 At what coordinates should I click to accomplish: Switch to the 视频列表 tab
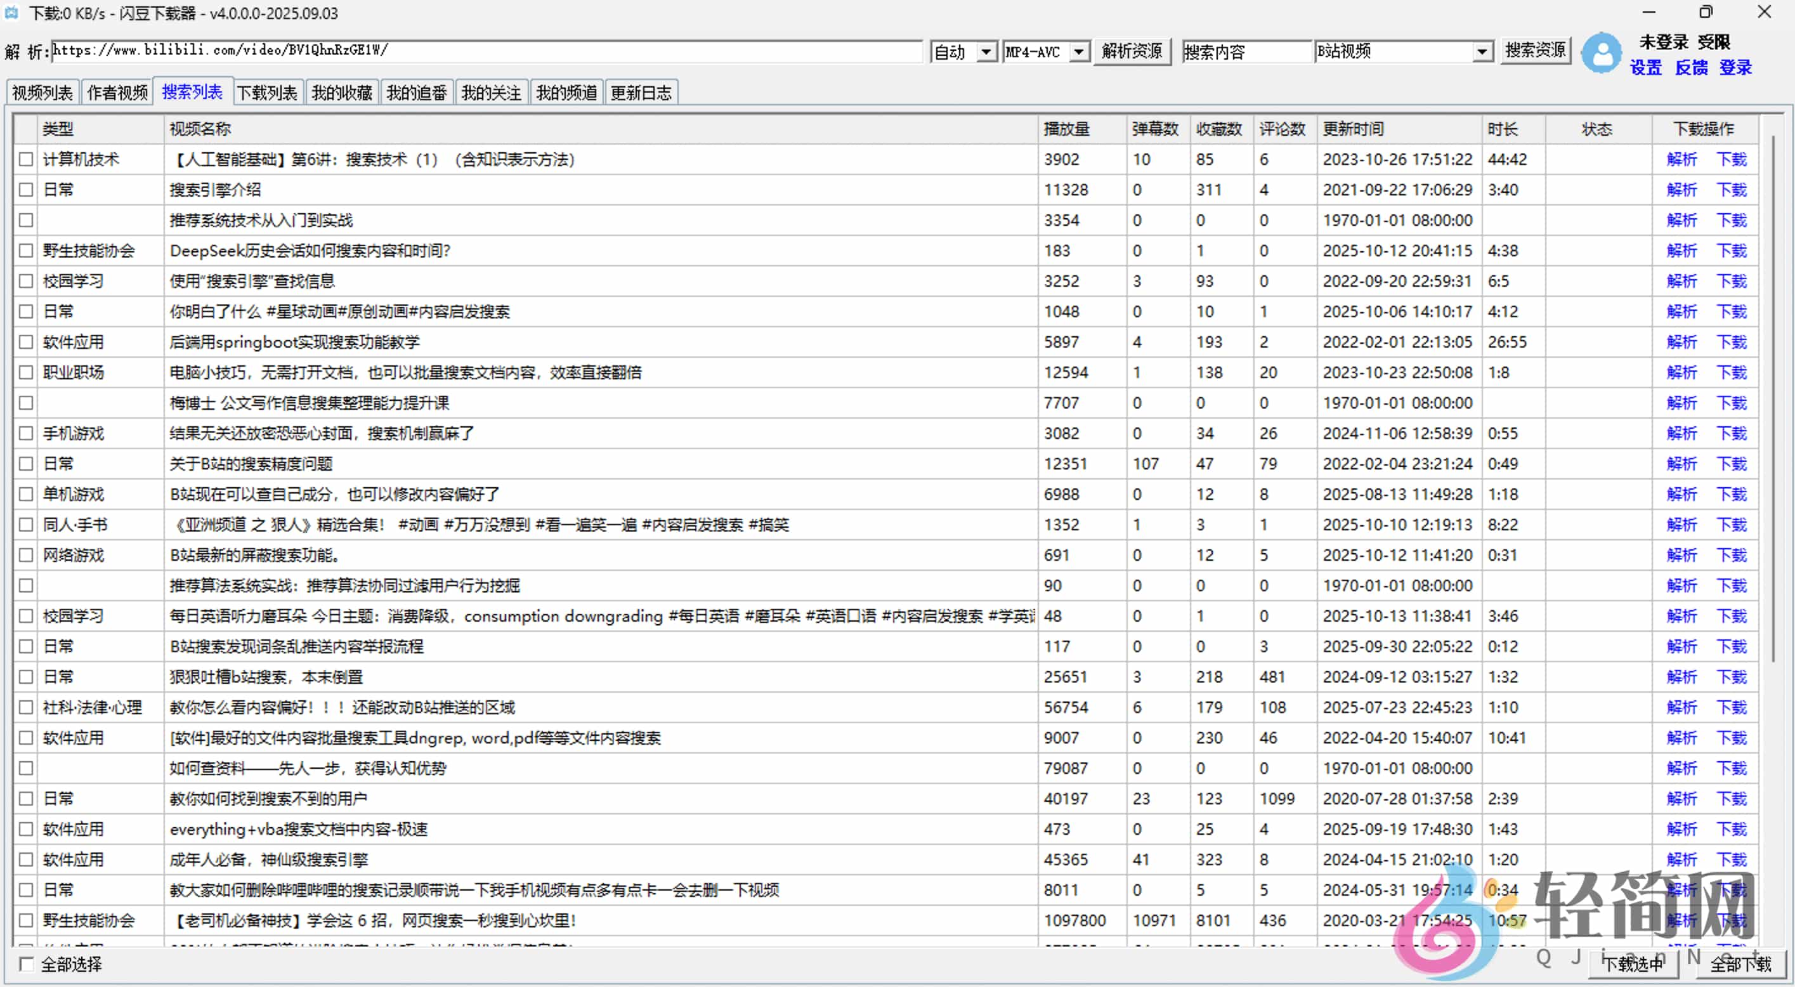coord(41,91)
